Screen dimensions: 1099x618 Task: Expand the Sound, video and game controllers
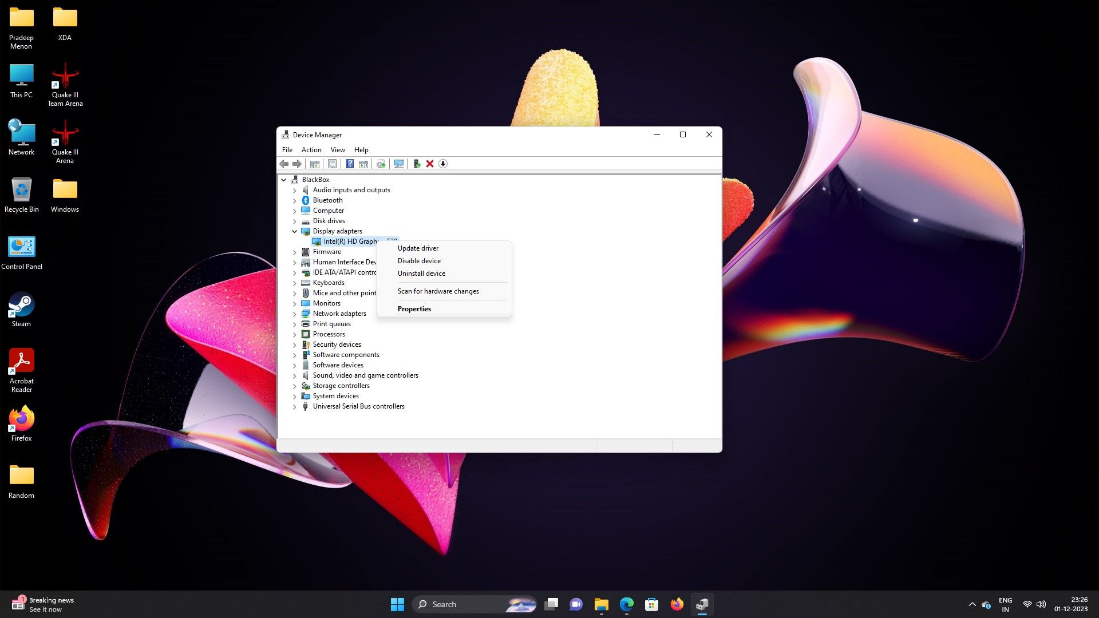point(294,375)
